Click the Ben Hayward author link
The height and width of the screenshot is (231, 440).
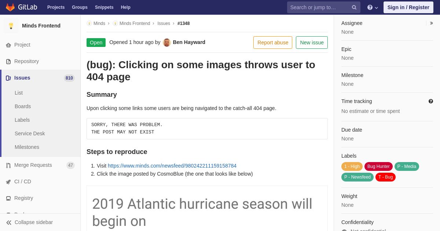click(189, 42)
